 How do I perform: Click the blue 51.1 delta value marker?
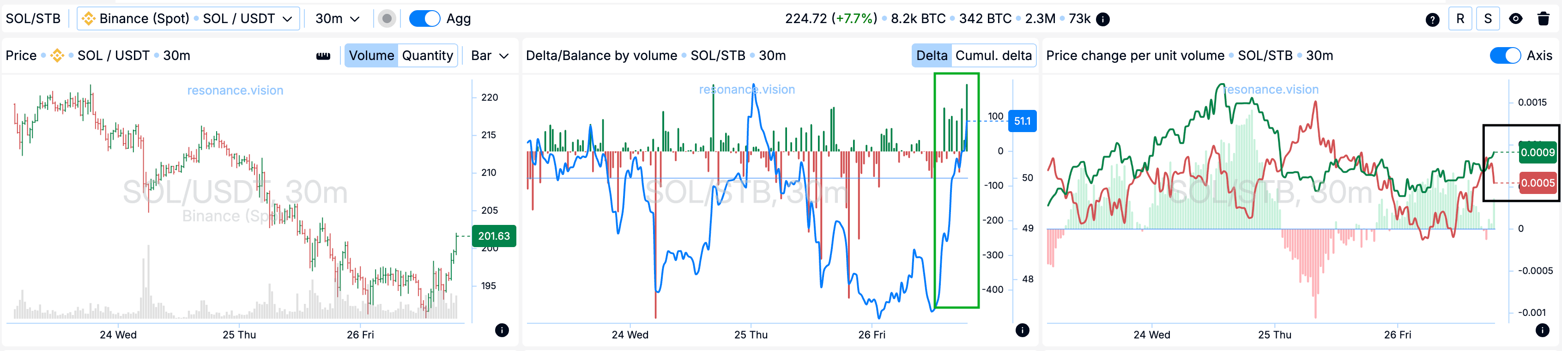click(1022, 121)
